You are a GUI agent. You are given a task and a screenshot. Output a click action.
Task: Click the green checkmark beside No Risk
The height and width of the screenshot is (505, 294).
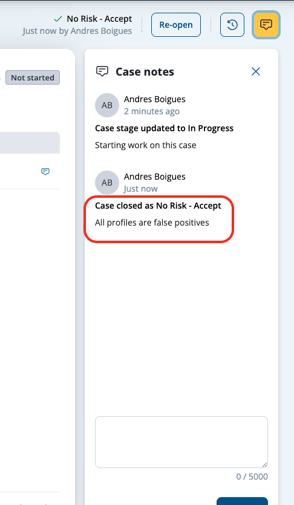tap(58, 19)
